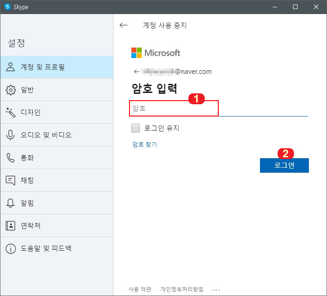Open the 사용 약관 link
Viewport: 327px width, 296px height.
(x=140, y=289)
